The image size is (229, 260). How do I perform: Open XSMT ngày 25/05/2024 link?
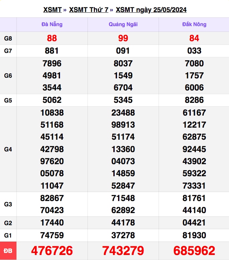pos(151,10)
